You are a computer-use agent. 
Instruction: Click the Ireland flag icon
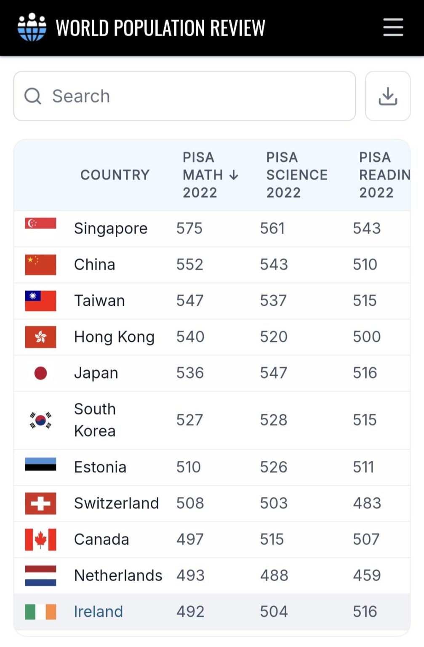40,611
